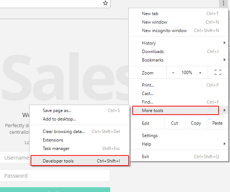This screenshot has height=192, width=230.
Task: Decrease zoom with the minus button
Action: pyautogui.click(x=173, y=73)
